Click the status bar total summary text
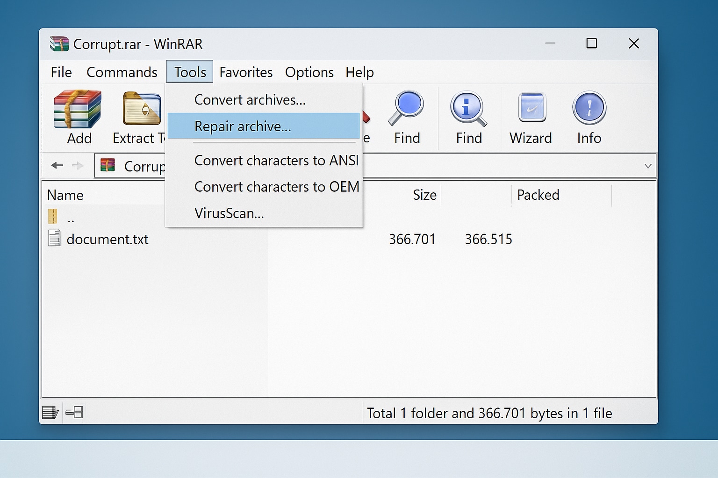718x478 pixels. click(489, 413)
